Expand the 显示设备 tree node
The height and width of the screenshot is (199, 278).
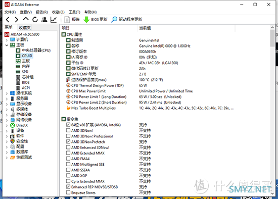click(7, 104)
